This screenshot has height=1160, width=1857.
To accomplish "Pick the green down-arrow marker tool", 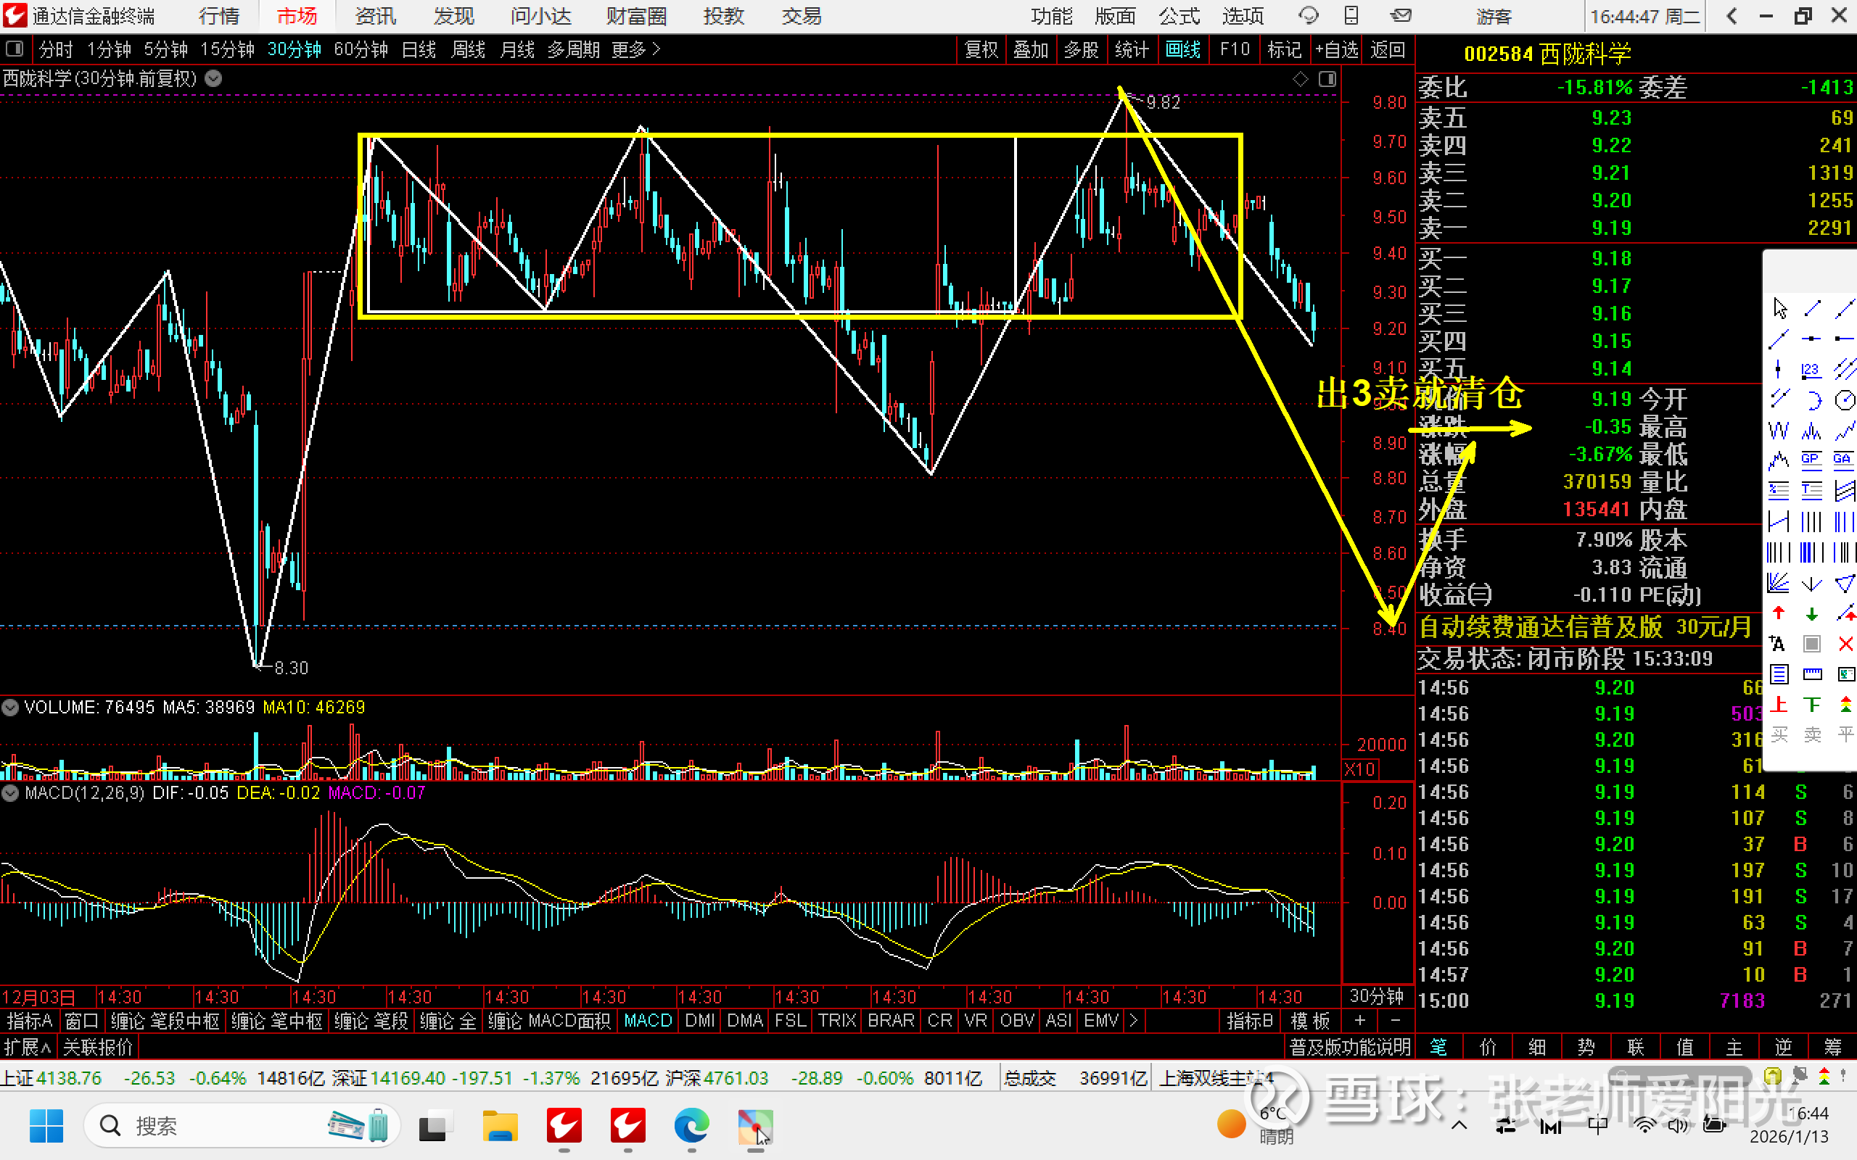I will click(x=1812, y=614).
